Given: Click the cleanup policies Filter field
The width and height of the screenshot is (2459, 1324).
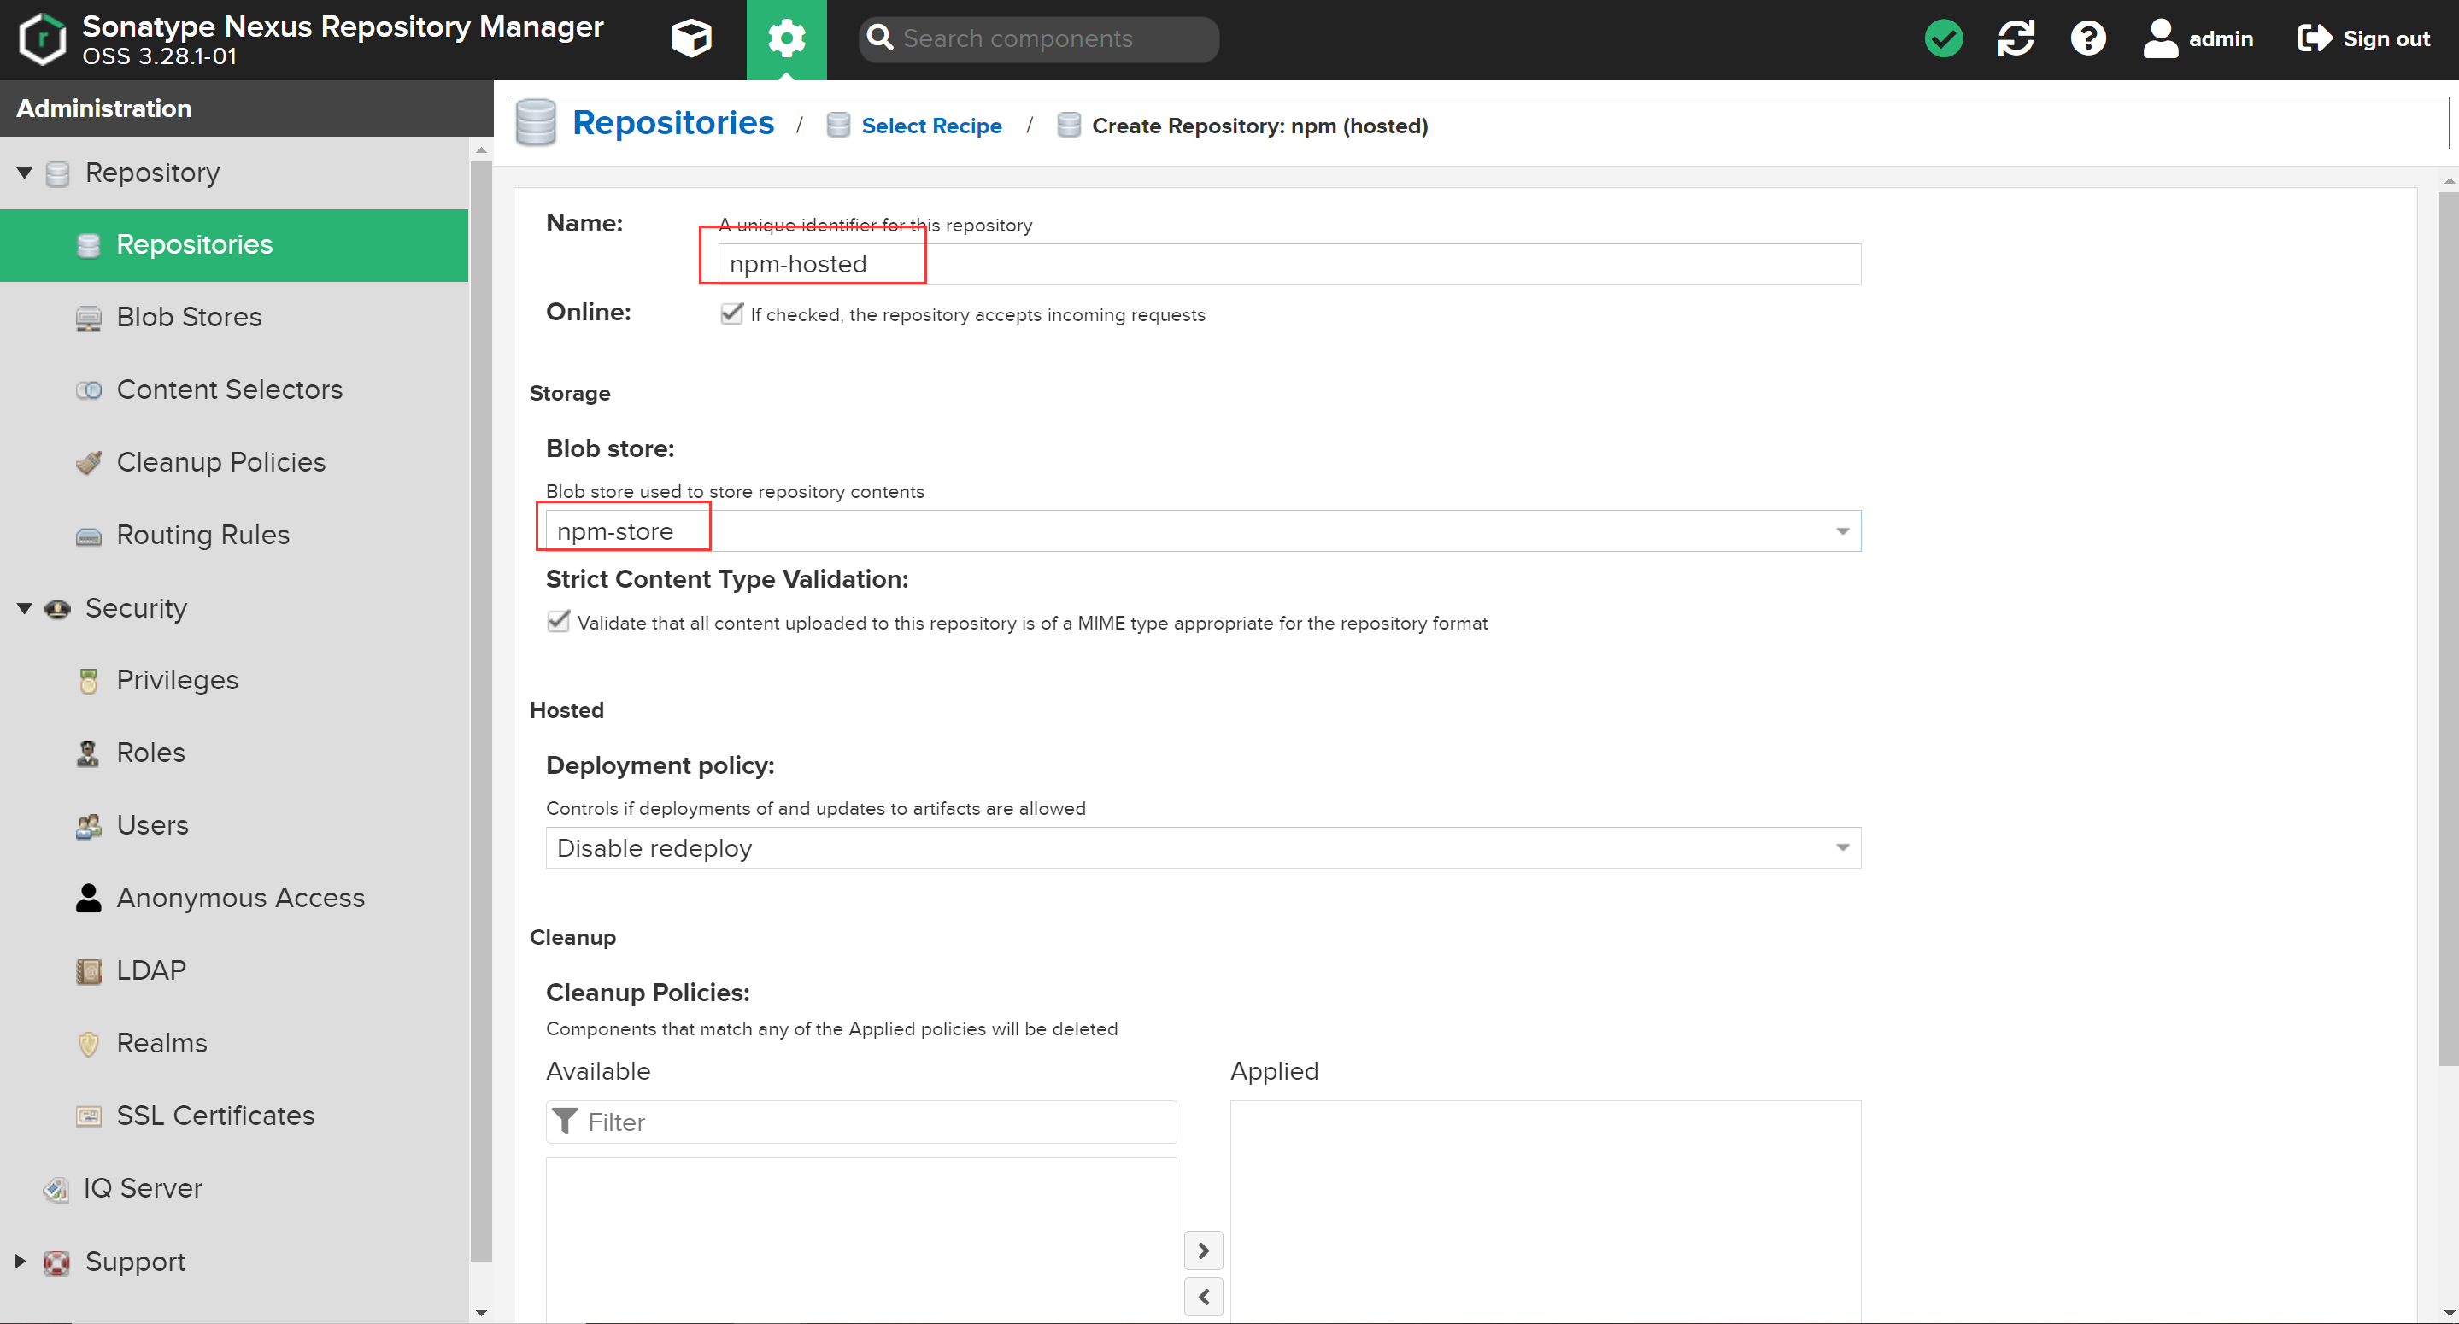Looking at the screenshot, I should (877, 1122).
